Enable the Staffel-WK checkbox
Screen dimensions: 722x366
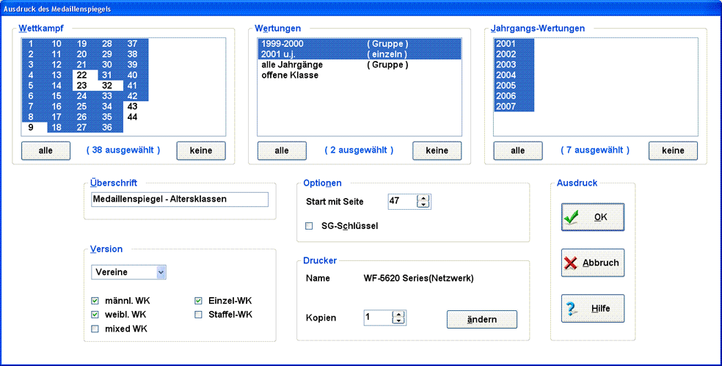pyautogui.click(x=199, y=315)
